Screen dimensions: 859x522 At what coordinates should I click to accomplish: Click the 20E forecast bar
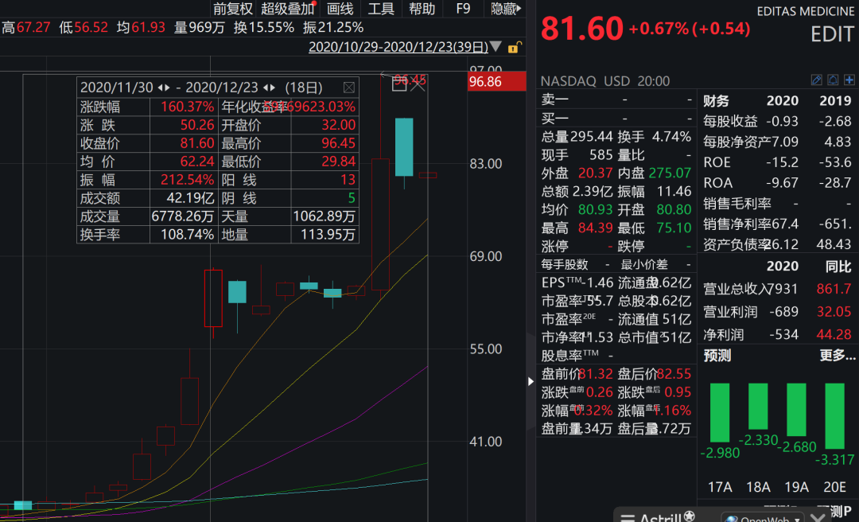point(835,415)
